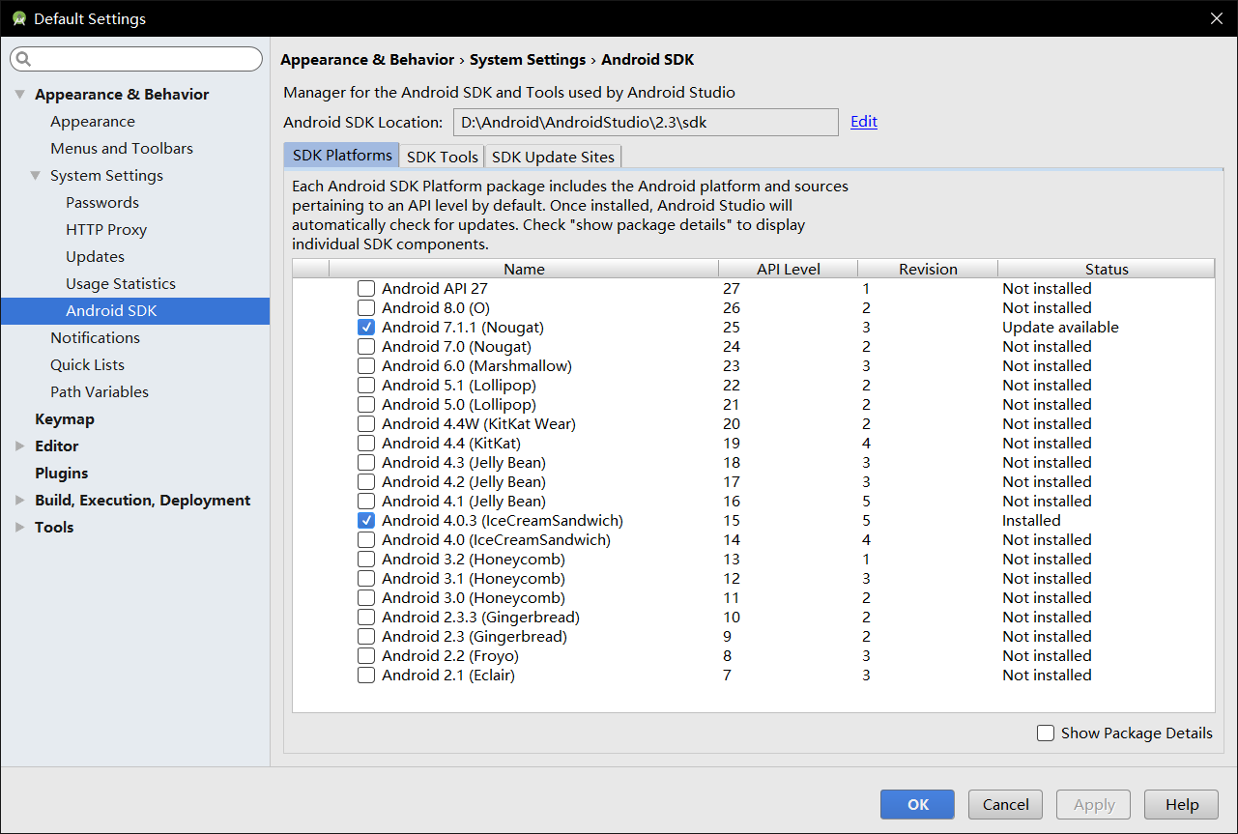Image resolution: width=1238 pixels, height=834 pixels.
Task: Focus the settings search field
Action: click(136, 59)
